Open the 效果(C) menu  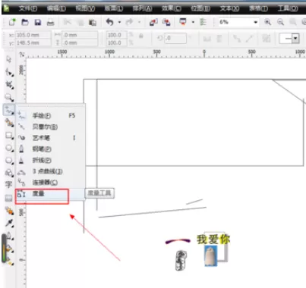pyautogui.click(x=172, y=8)
